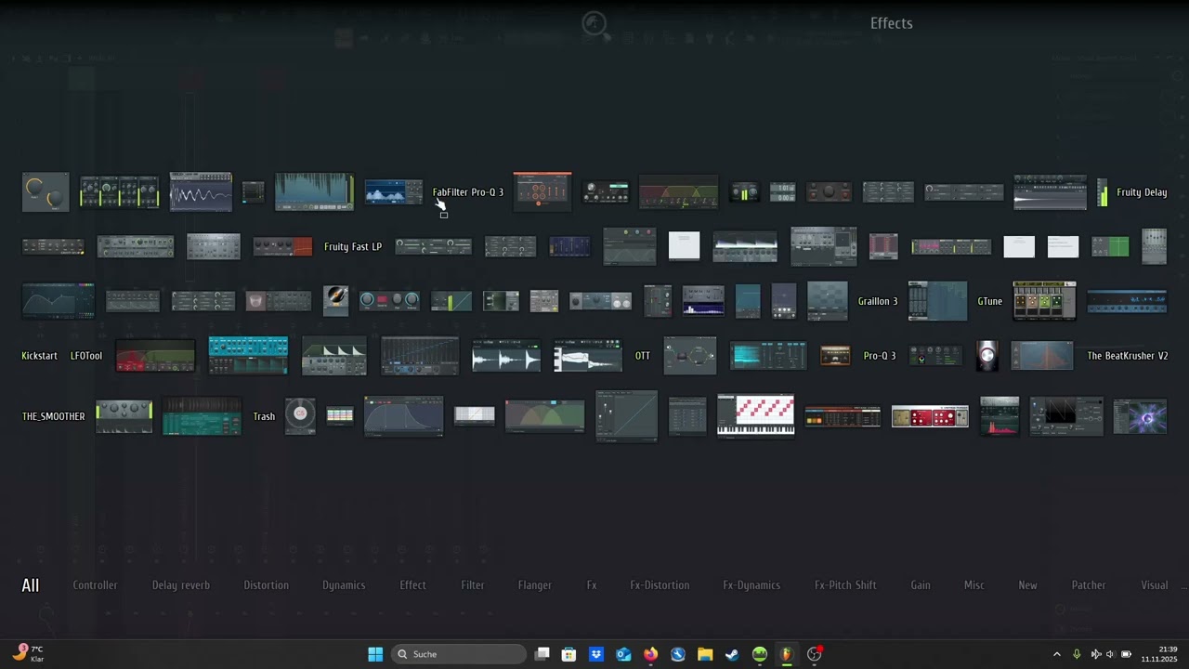Click the FL Studio taskbar icon

[787, 654]
